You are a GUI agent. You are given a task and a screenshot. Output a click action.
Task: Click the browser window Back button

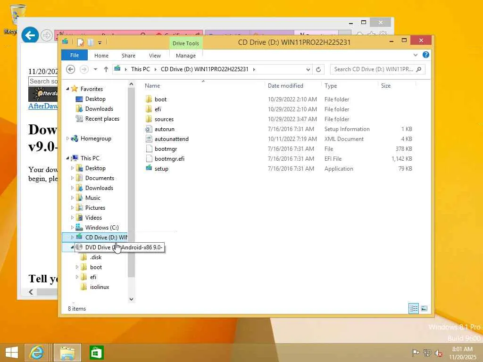click(30, 35)
